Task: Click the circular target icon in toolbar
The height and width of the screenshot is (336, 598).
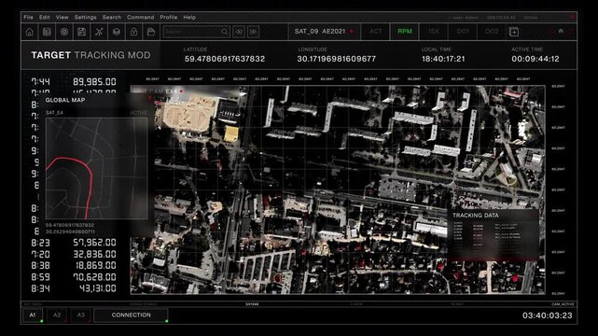Action: point(64,32)
